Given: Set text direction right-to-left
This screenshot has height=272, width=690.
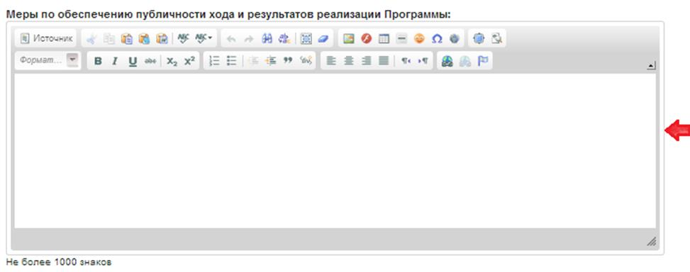Looking at the screenshot, I should [423, 61].
